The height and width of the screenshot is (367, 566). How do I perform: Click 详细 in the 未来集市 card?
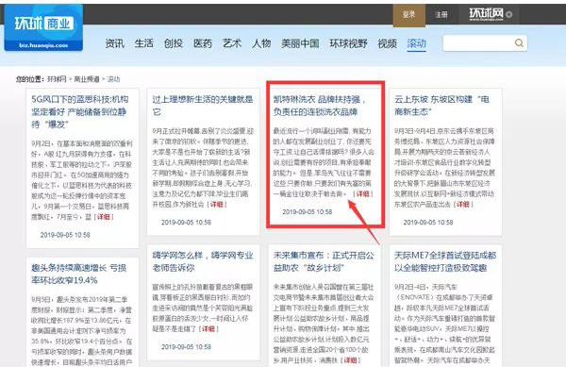tap(351, 359)
